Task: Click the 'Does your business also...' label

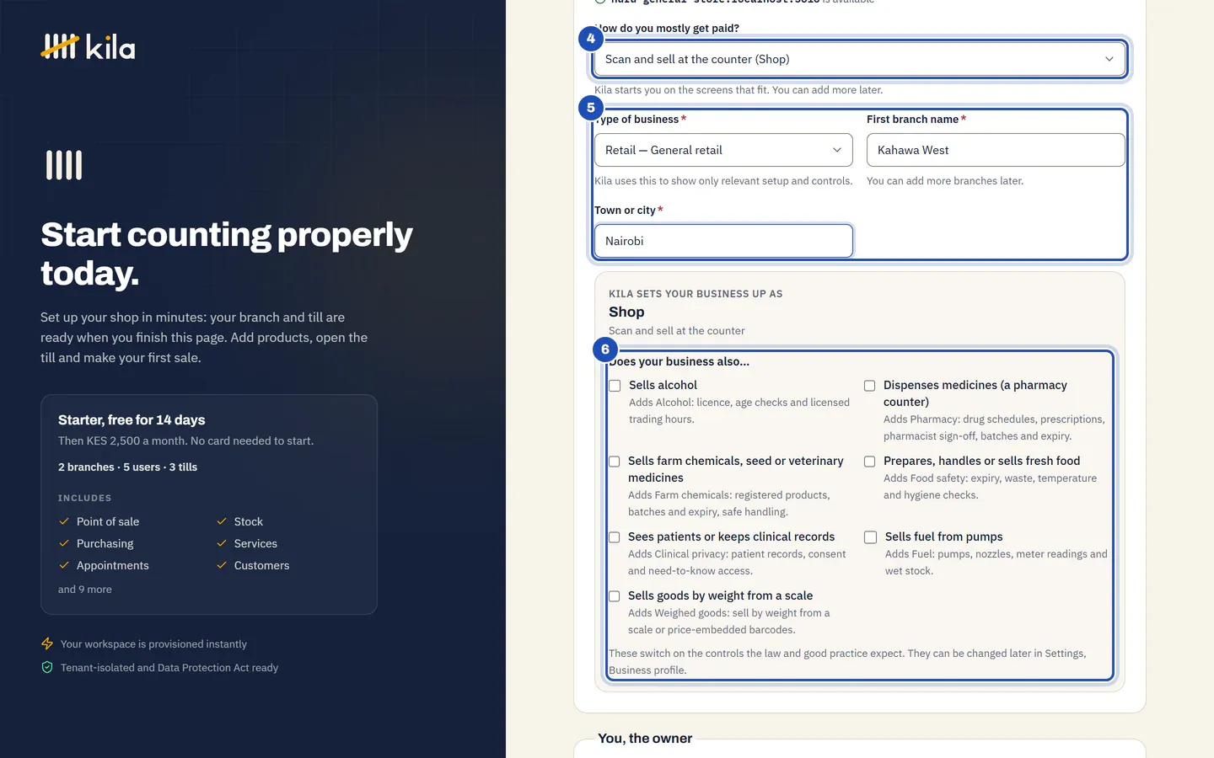Action: click(x=679, y=361)
